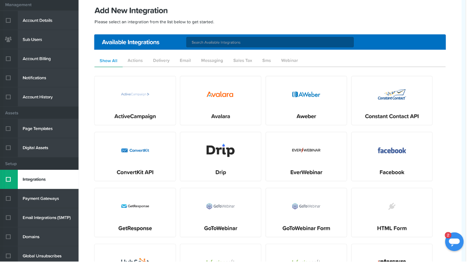Image resolution: width=467 pixels, height=262 pixels.
Task: Switch to the Messaging tab
Action: click(212, 60)
